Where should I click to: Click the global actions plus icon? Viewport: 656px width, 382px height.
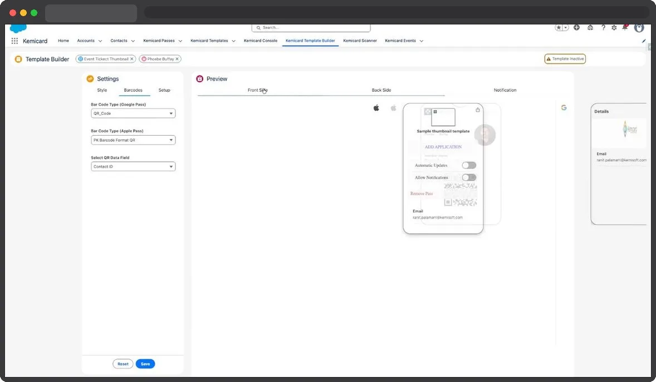click(576, 28)
